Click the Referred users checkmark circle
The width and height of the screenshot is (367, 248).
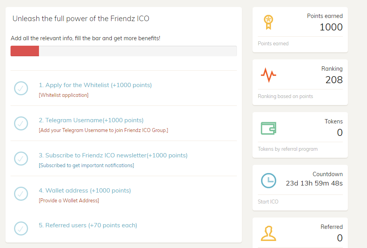21,228
